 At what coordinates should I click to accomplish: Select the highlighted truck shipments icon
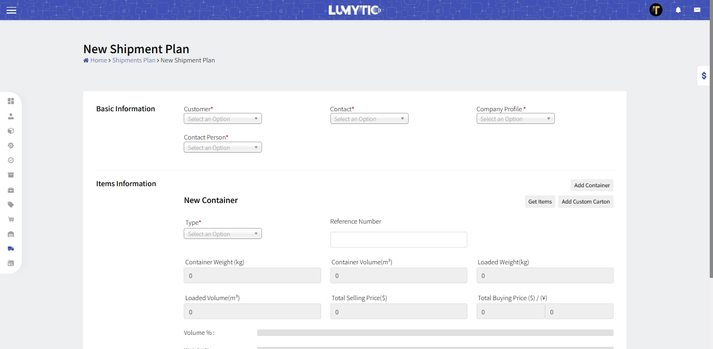(11, 249)
